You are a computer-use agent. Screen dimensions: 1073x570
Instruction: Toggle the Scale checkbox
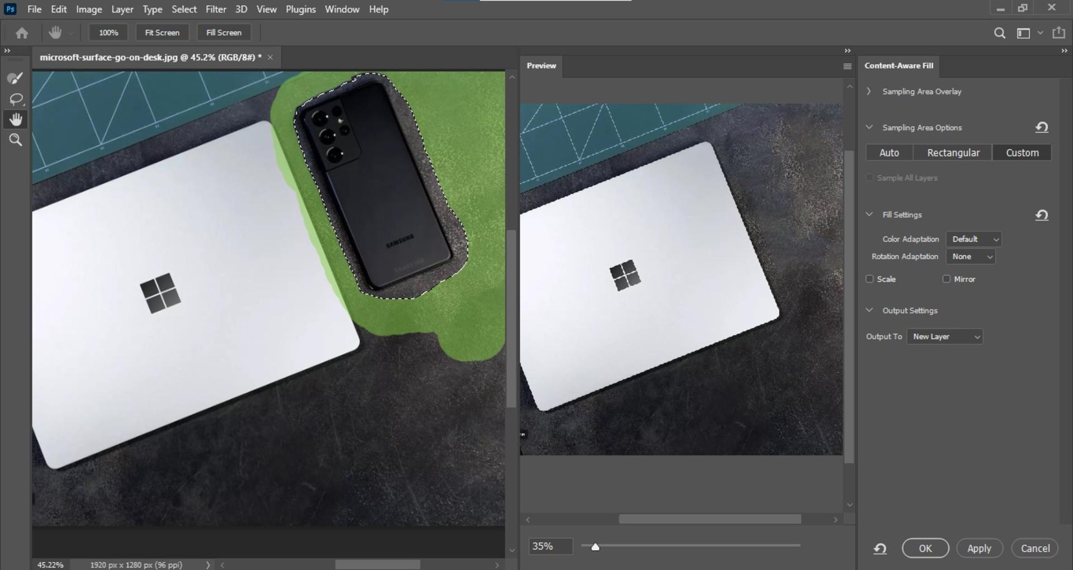pyautogui.click(x=870, y=279)
